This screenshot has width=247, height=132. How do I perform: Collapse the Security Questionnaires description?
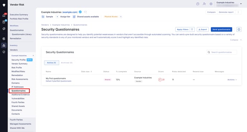(236, 40)
